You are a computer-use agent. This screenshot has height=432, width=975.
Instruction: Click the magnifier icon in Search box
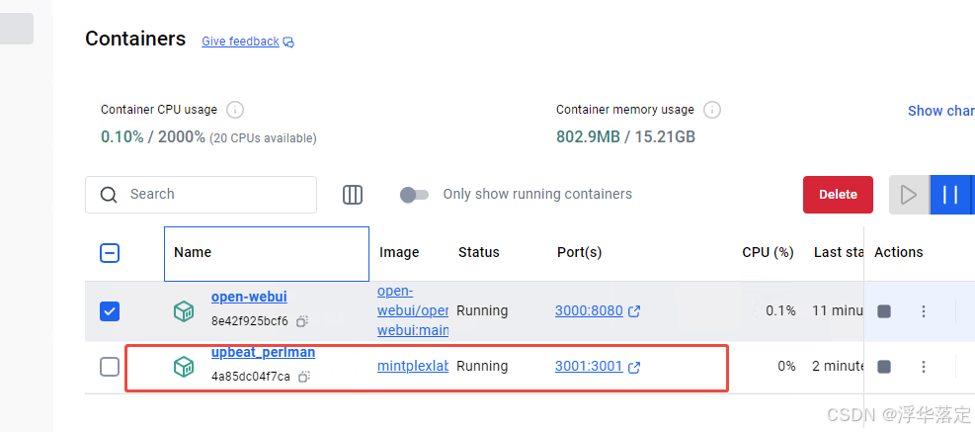(109, 195)
